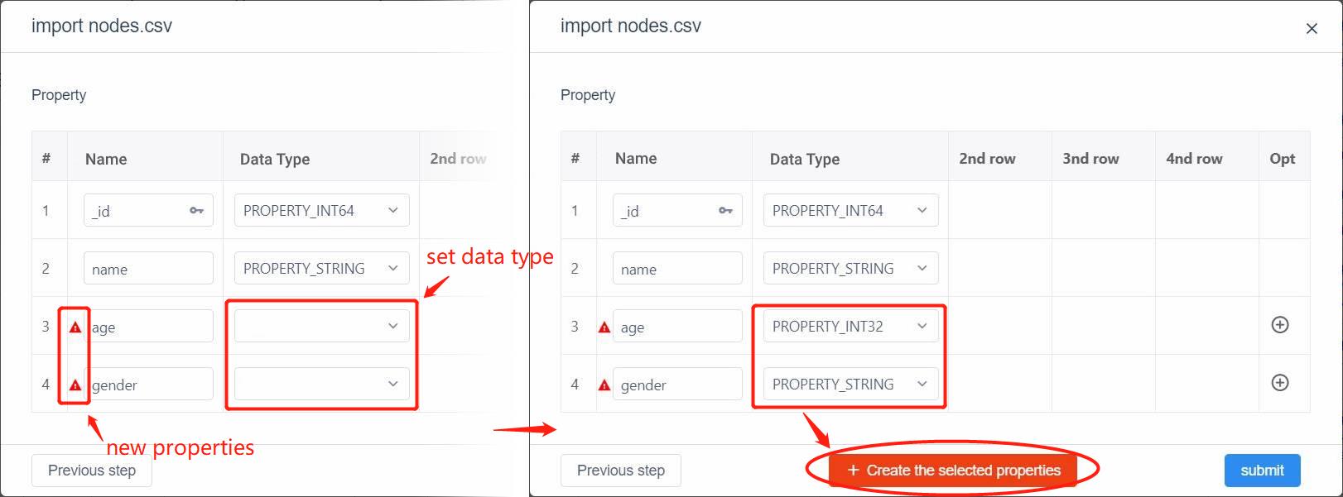Viewport: 1343px width, 497px height.
Task: Go to Previous step in right dialog
Action: click(x=621, y=471)
